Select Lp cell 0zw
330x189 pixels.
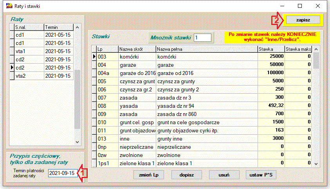tap(107, 155)
